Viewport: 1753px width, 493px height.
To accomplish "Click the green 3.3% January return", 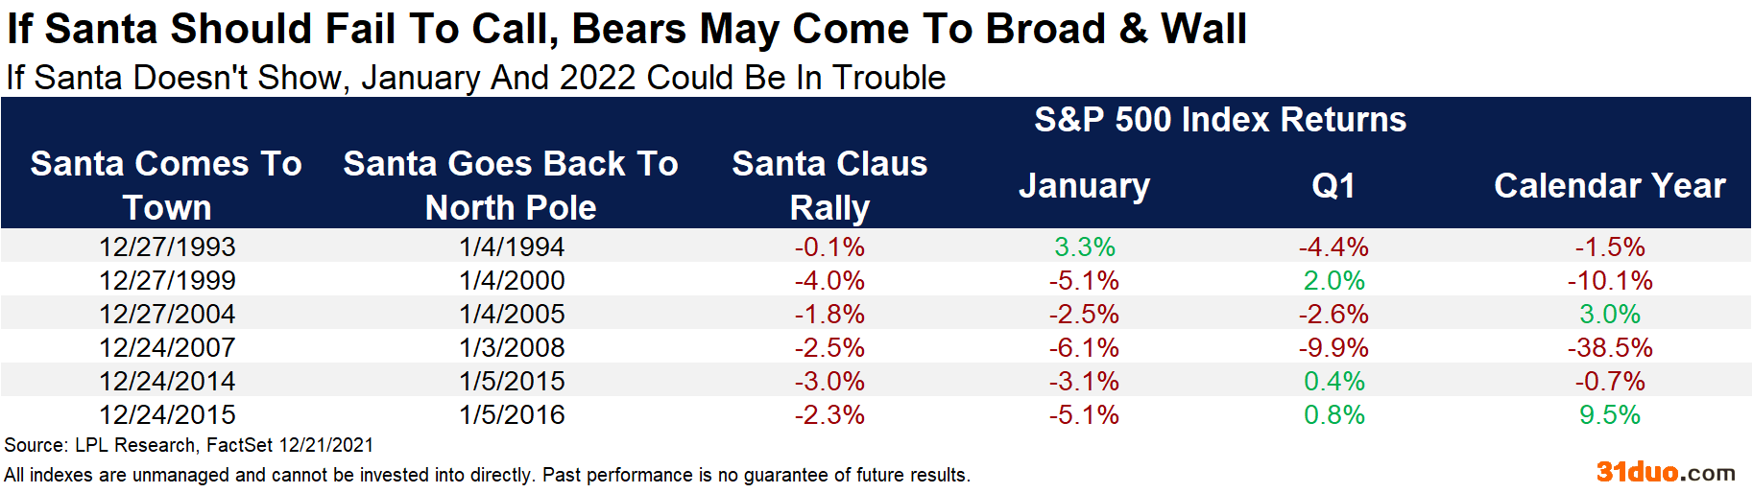I will [x=1085, y=246].
